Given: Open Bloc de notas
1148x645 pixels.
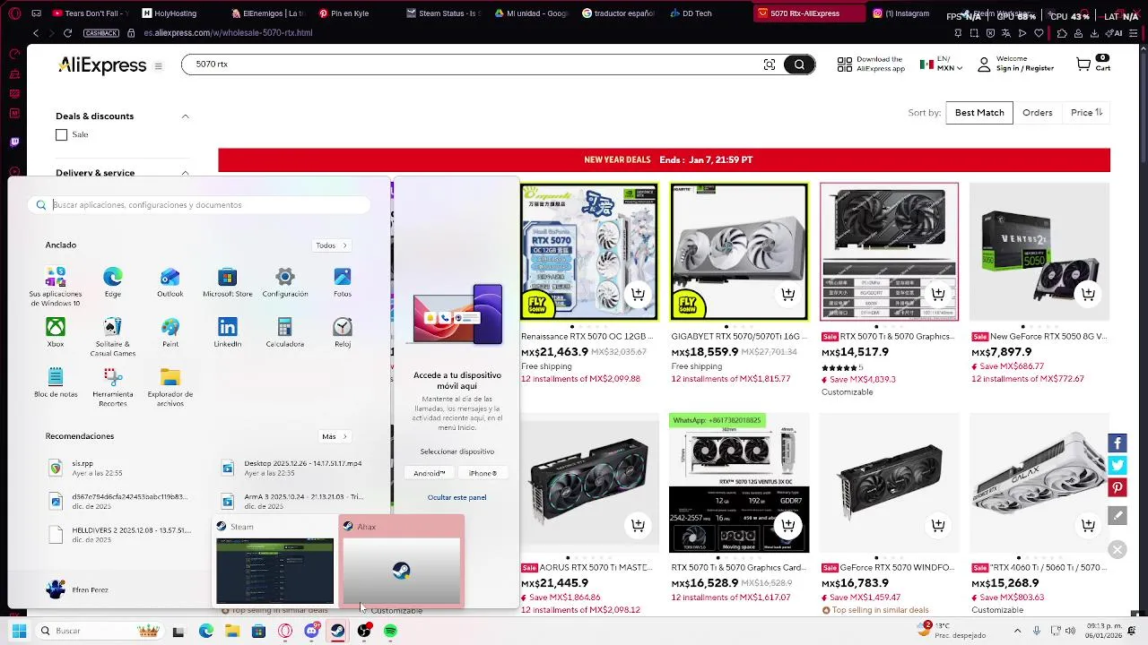Looking at the screenshot, I should coord(56,383).
